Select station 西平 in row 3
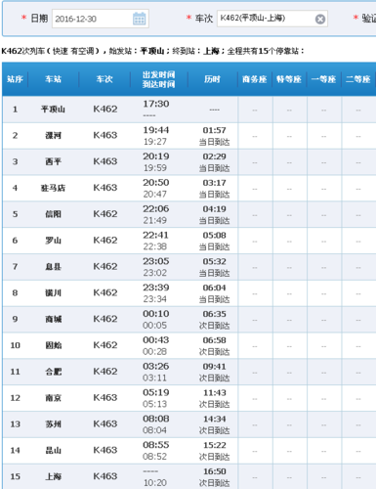 point(53,161)
